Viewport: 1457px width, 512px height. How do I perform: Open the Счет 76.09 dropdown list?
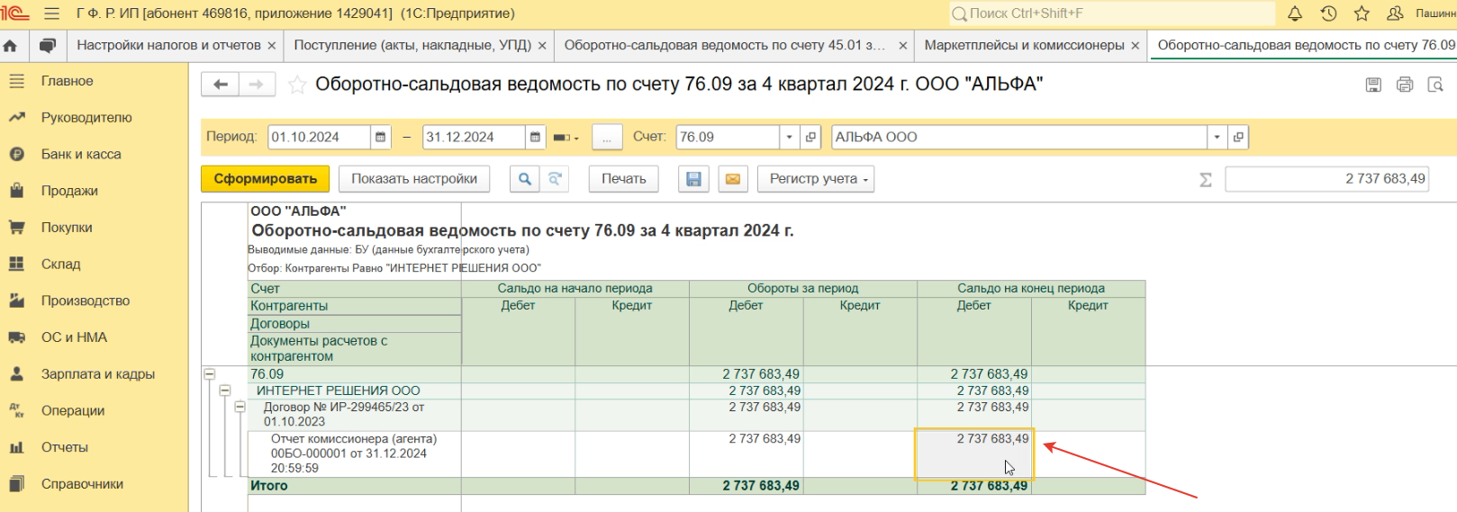tap(789, 137)
